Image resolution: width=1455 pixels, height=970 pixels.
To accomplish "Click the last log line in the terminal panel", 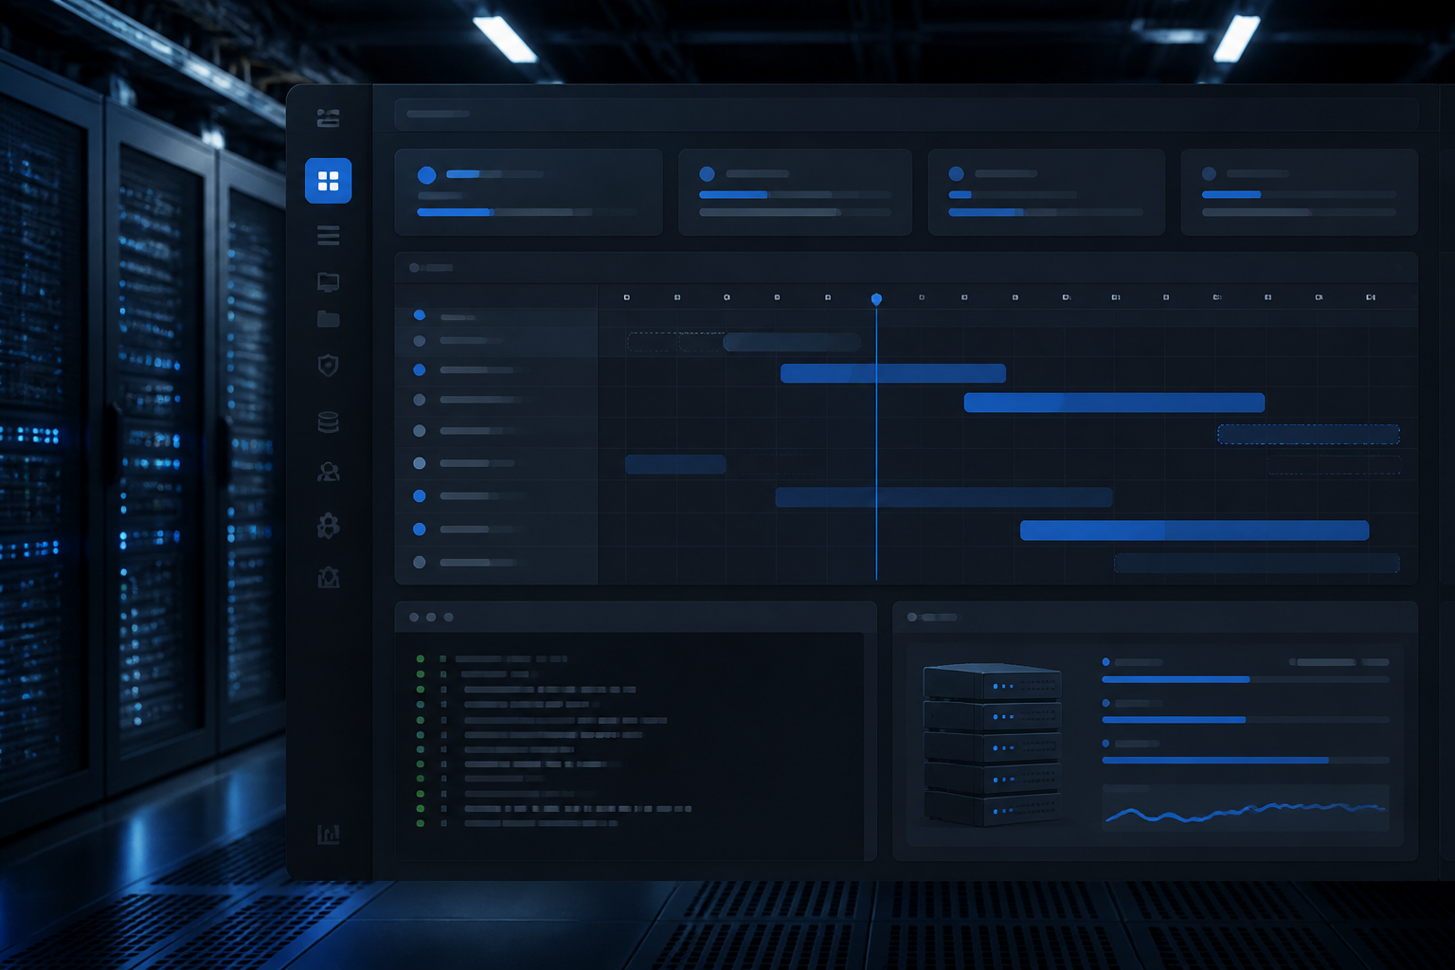I will point(517,823).
